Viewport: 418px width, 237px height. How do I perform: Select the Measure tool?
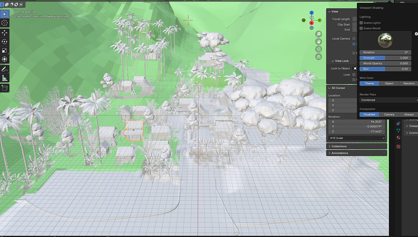tap(4, 78)
